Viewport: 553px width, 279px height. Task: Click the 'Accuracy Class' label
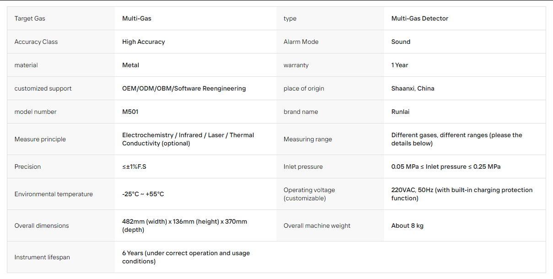36,42
